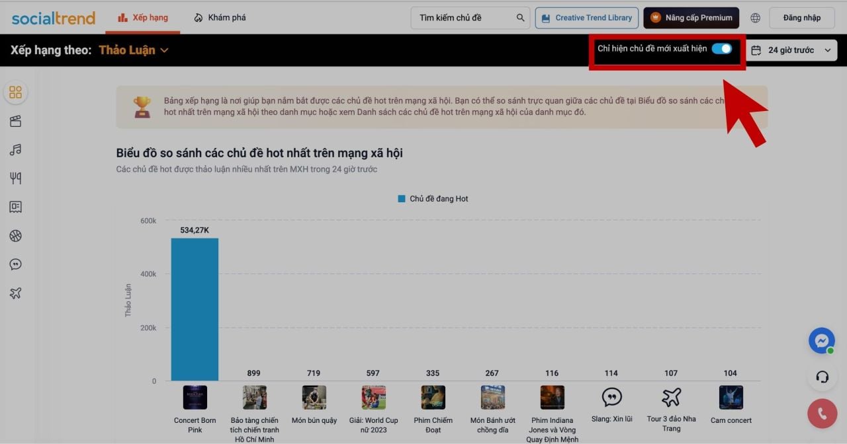The width and height of the screenshot is (847, 444).
Task: Switch to the 'Khám phá' tab
Action: [x=220, y=18]
